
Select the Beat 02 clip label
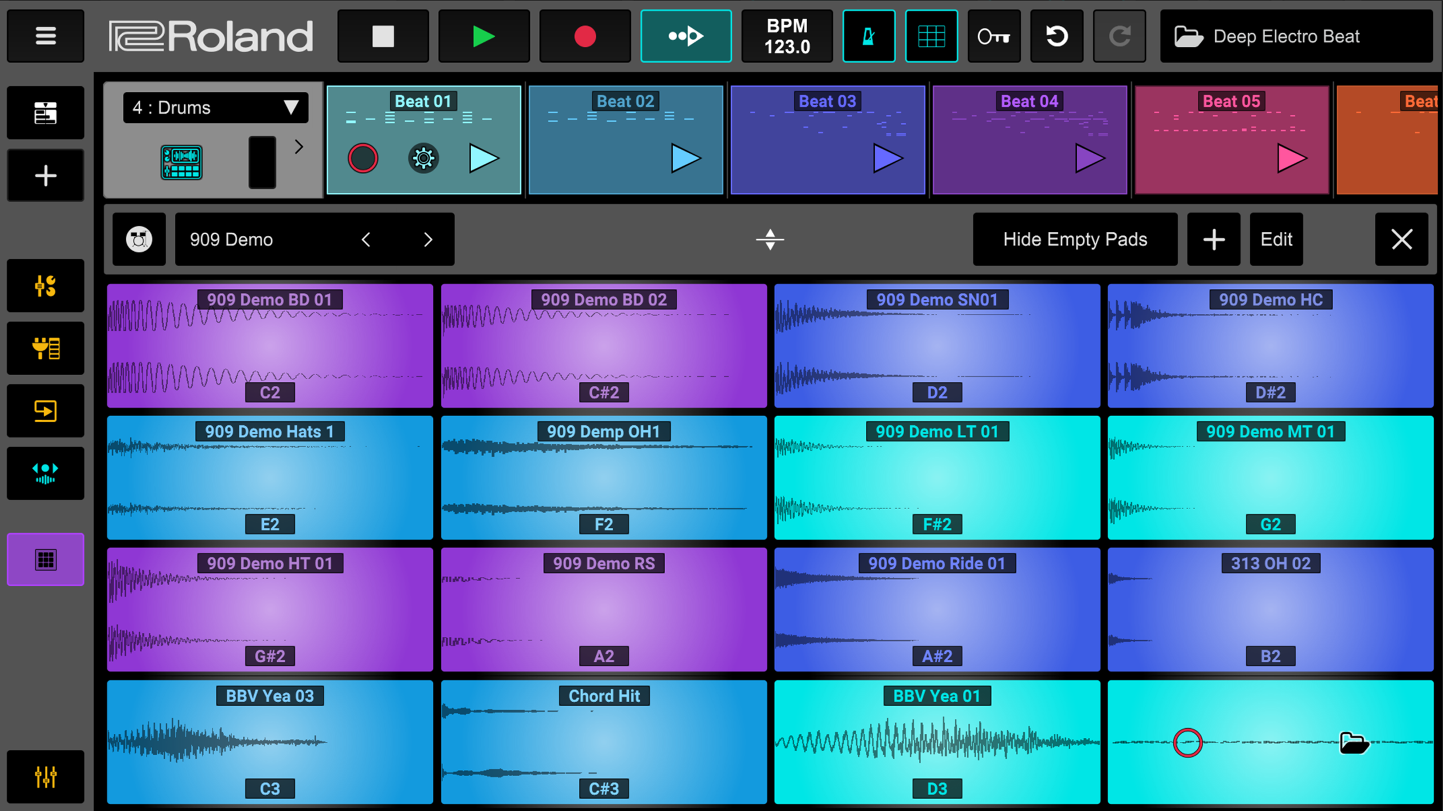[625, 101]
